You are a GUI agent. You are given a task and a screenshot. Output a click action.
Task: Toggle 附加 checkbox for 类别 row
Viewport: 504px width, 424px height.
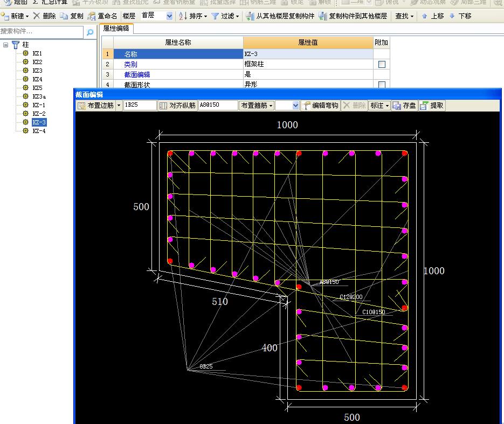382,64
